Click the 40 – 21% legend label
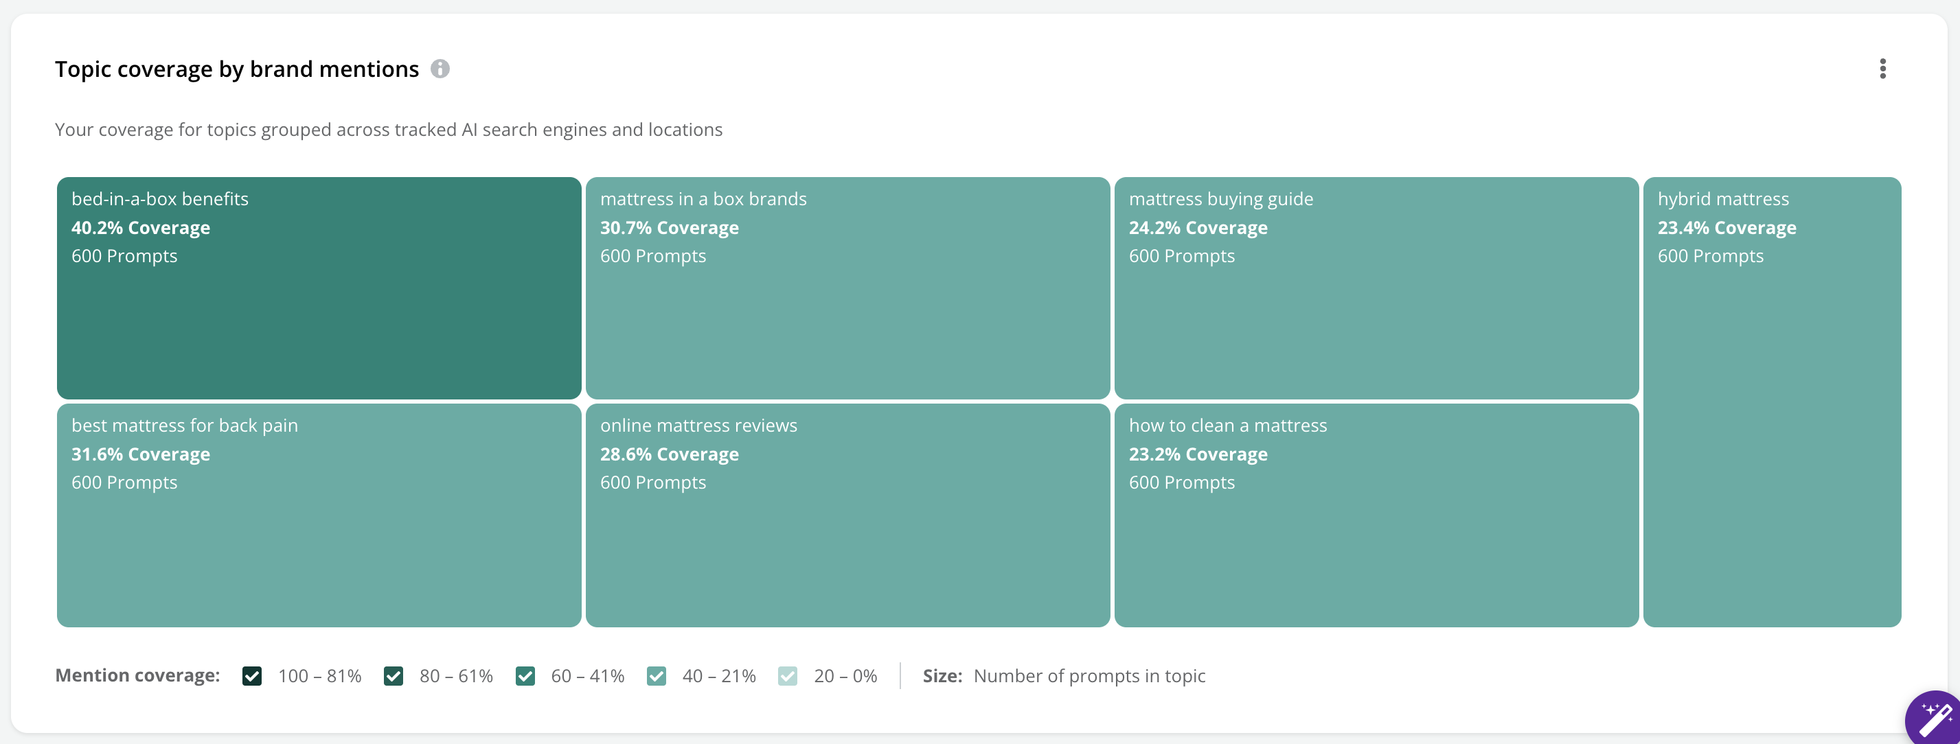 (719, 675)
